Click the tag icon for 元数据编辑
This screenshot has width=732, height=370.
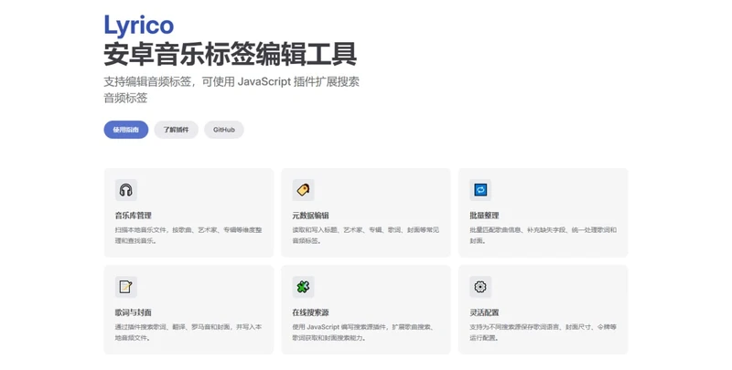click(304, 190)
